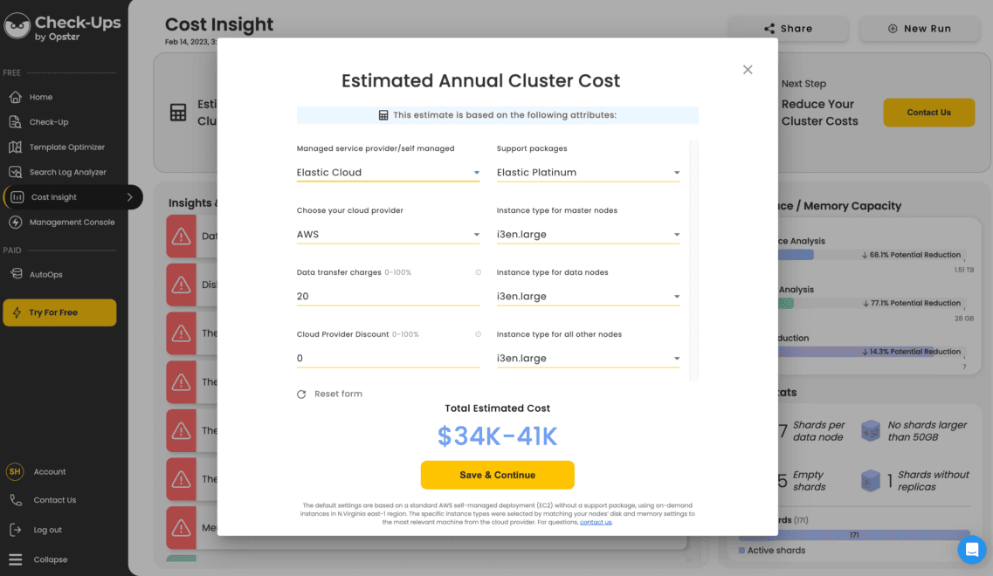The height and width of the screenshot is (576, 993).
Task: Click the Save & Continue button
Action: pos(497,475)
